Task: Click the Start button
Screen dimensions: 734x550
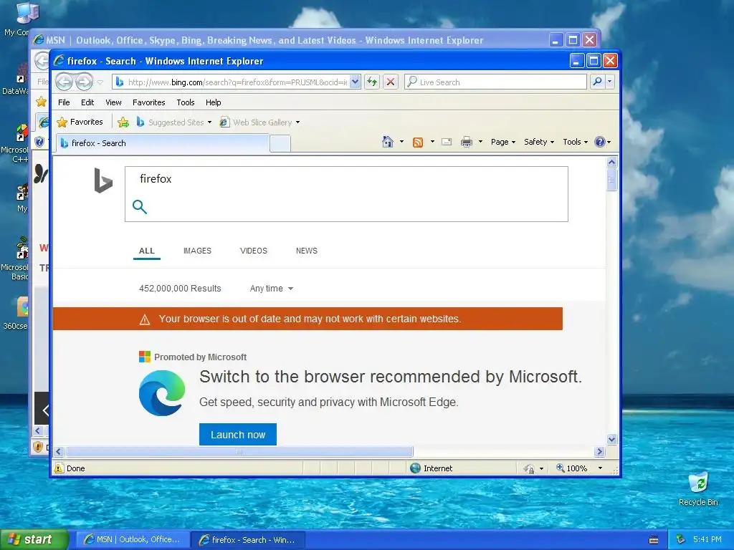Action: click(34, 540)
